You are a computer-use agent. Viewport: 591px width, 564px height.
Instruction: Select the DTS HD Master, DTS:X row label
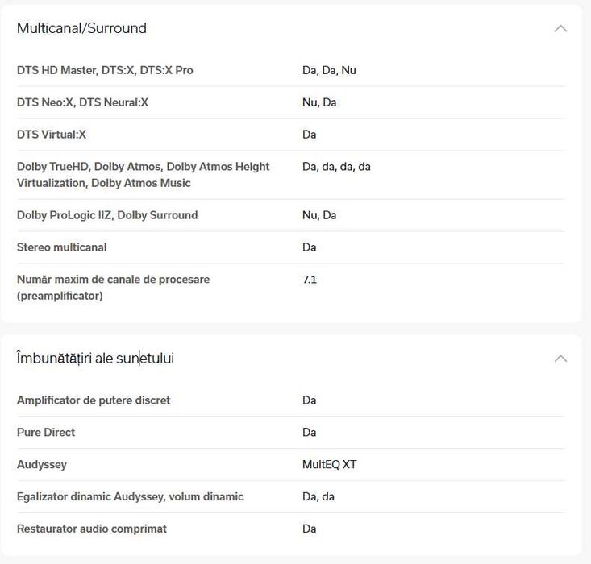pos(105,70)
